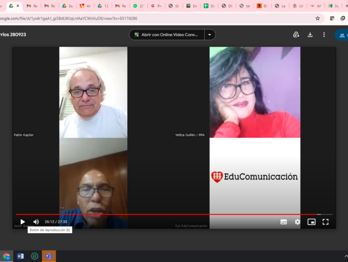The height and width of the screenshot is (262, 348).
Task: Switch to the tab labeled Sig
Action: [334, 6]
